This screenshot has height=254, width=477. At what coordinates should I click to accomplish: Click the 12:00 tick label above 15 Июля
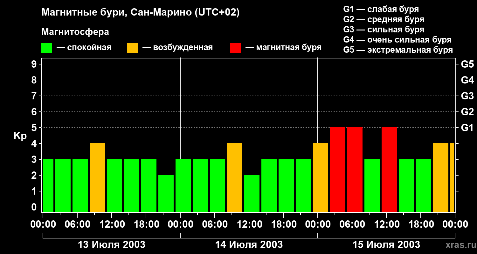(386, 224)
